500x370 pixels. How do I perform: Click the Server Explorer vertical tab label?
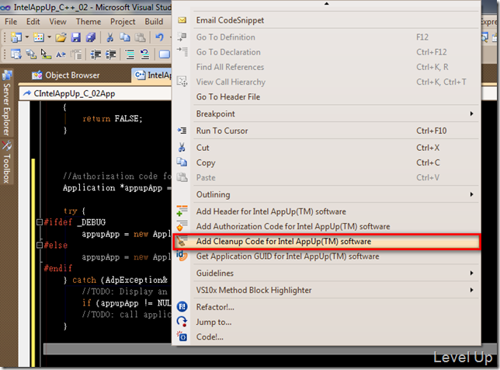coord(7,109)
